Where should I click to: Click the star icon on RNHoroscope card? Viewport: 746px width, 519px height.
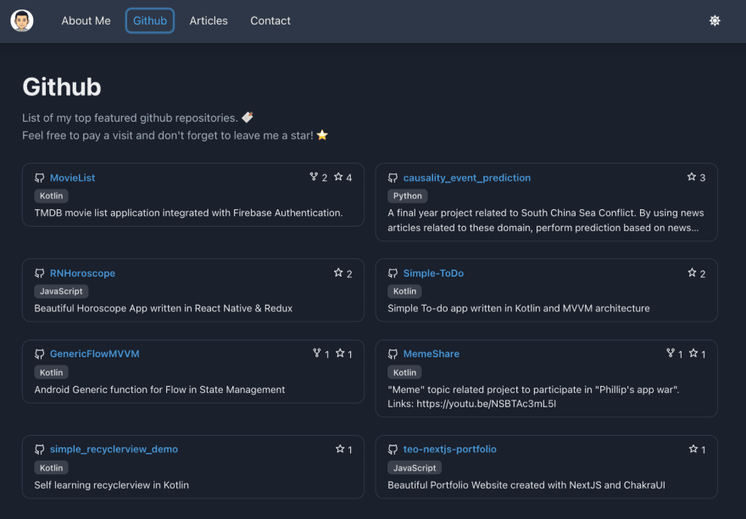pos(338,273)
